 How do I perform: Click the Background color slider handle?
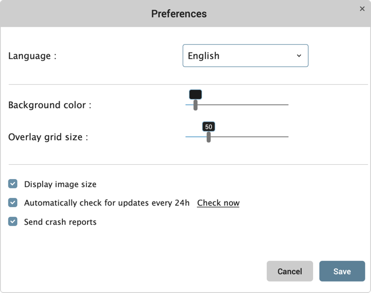(x=195, y=105)
